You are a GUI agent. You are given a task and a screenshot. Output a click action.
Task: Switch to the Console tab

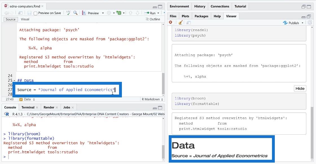(10, 107)
